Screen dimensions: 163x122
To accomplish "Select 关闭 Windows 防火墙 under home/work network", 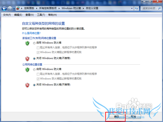I will pos(34,59).
